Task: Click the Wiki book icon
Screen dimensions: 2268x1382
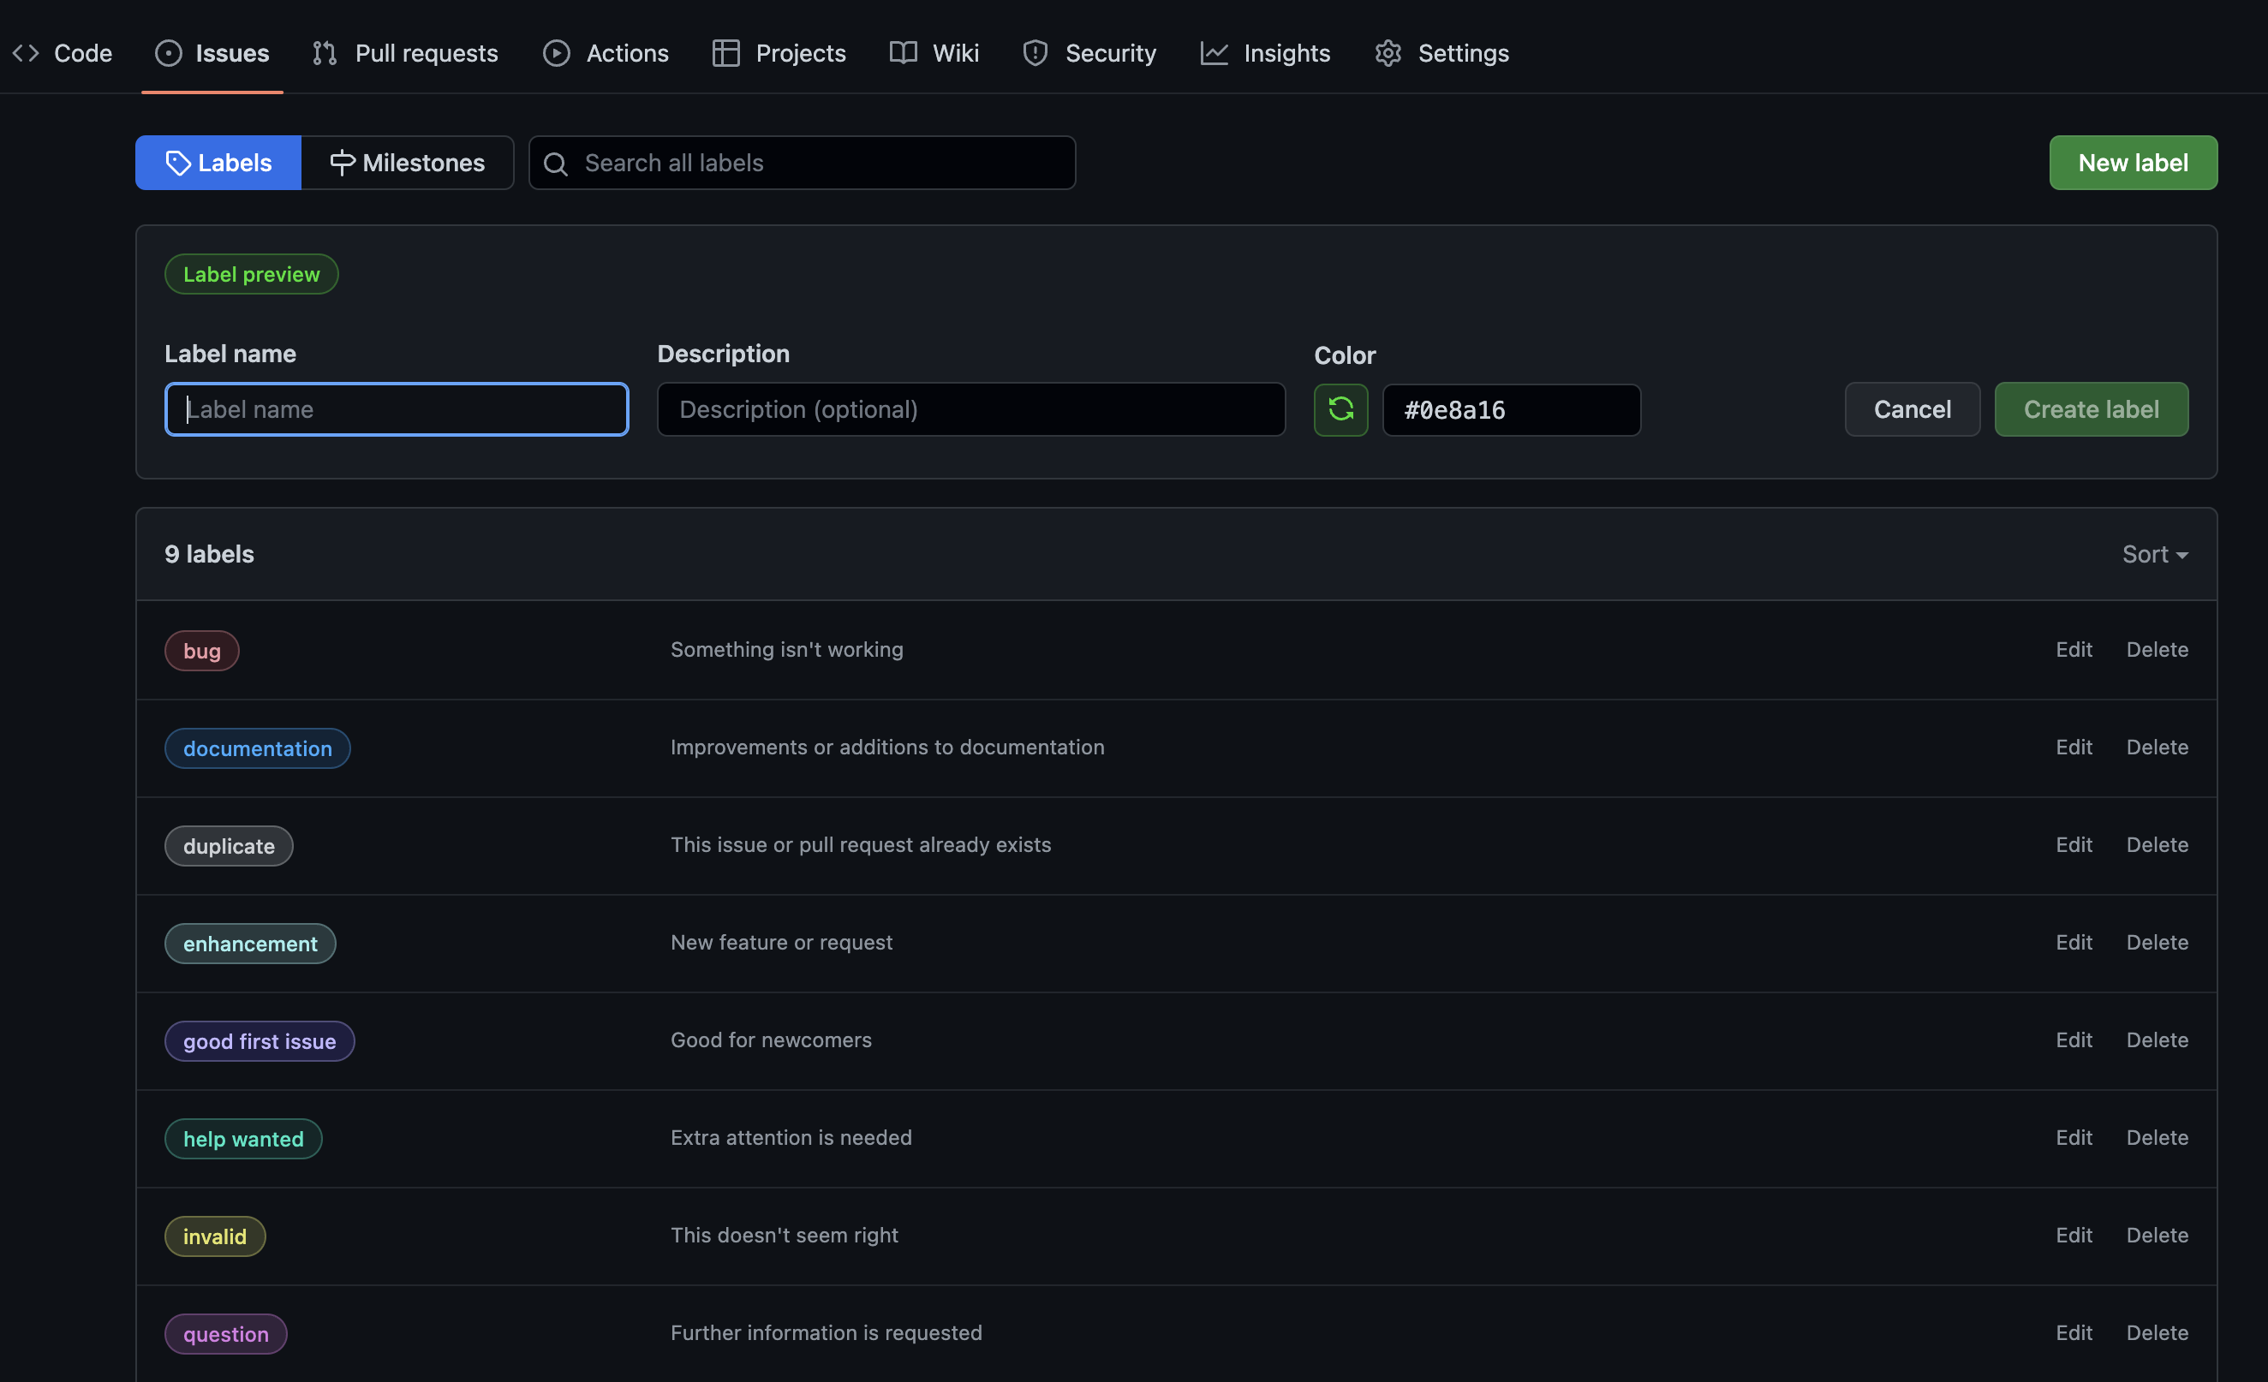Action: (x=903, y=53)
